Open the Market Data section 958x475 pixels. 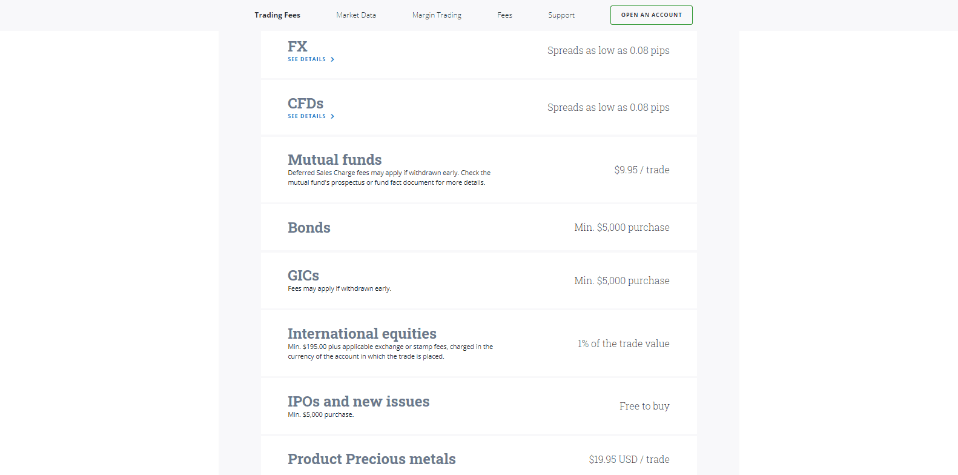tap(356, 15)
